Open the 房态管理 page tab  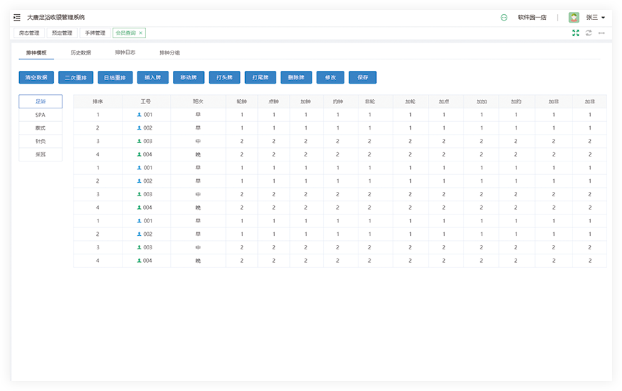[x=28, y=33]
